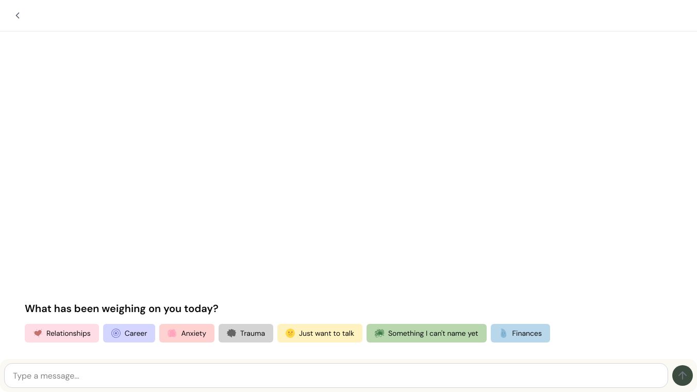The image size is (697, 392).
Task: Click the heading What has been weighing on you today?
Action: pyautogui.click(x=122, y=308)
